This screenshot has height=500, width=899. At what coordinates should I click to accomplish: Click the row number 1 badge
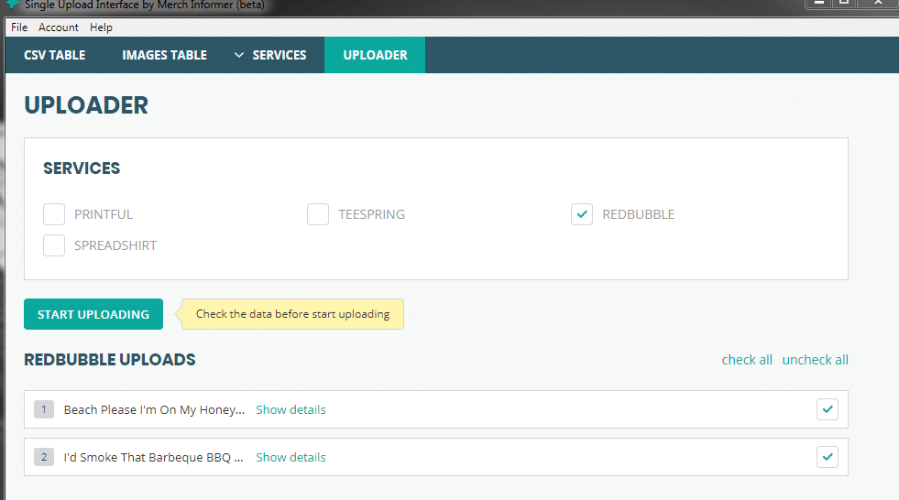click(x=44, y=409)
